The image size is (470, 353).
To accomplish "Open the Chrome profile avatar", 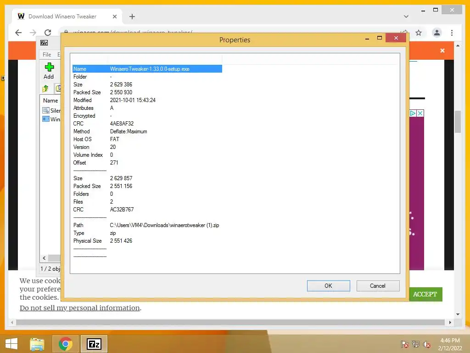I will point(437,33).
